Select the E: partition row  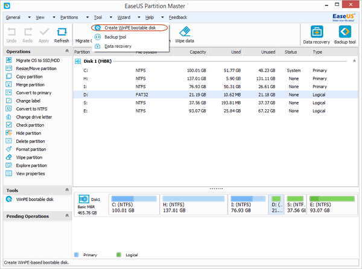[x=215, y=111]
